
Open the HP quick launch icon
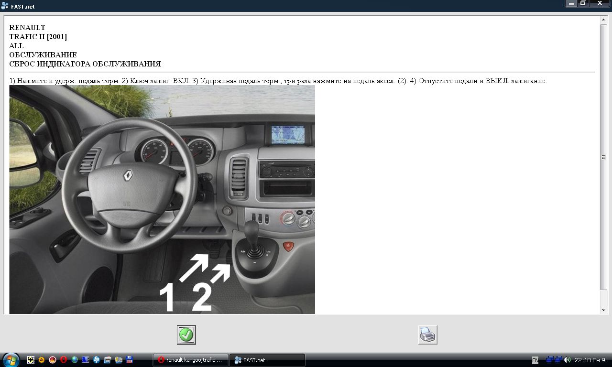pyautogui.click(x=97, y=360)
